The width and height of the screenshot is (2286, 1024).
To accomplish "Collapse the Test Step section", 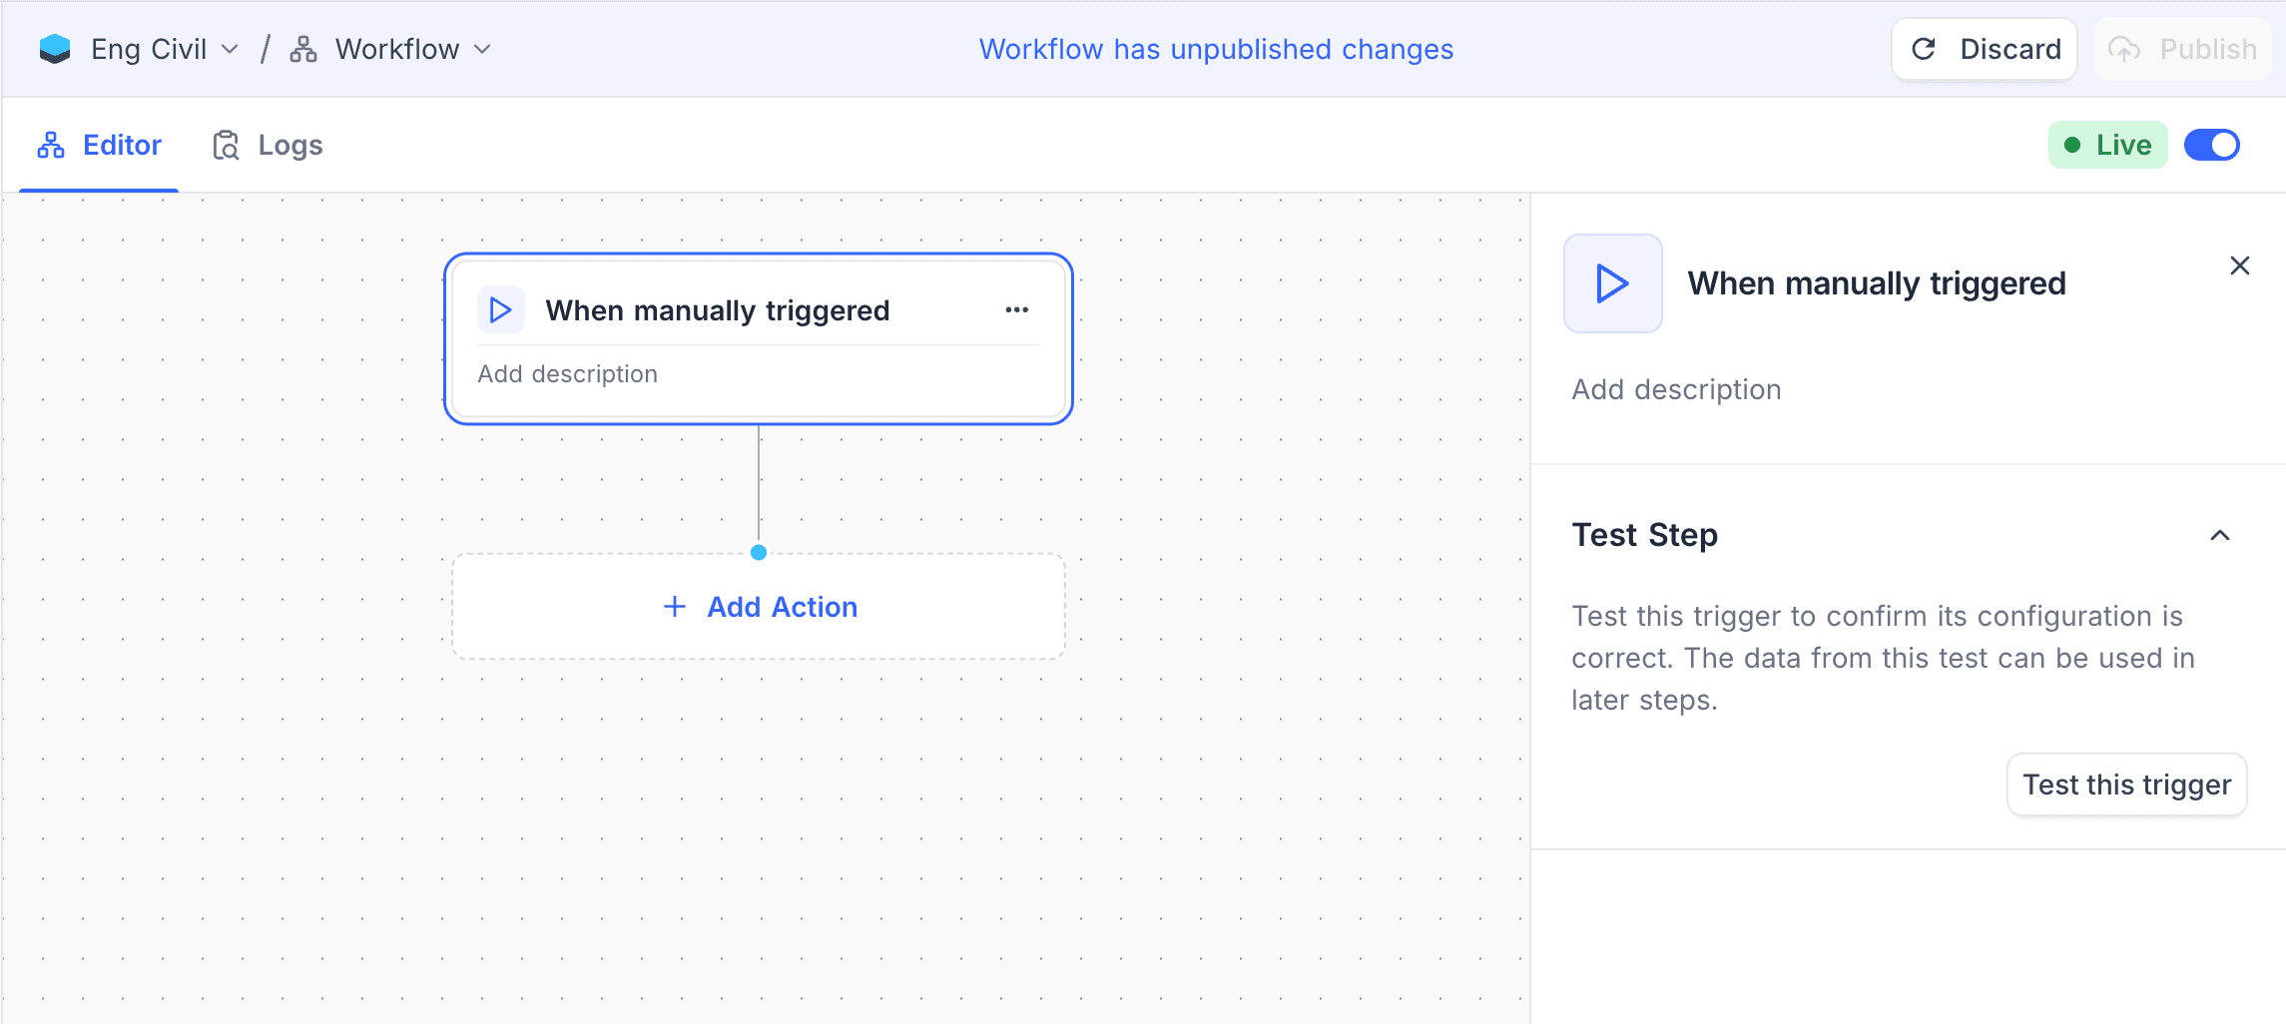I will tap(2219, 535).
